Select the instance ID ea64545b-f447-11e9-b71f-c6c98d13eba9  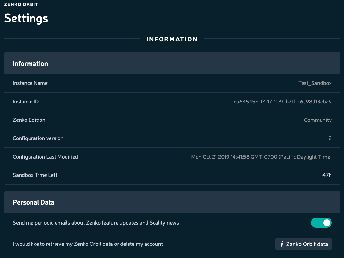[x=283, y=102]
